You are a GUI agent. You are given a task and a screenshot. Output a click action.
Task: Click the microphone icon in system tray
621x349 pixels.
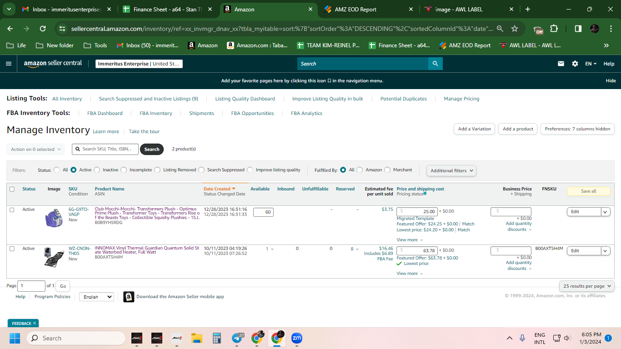click(522, 338)
